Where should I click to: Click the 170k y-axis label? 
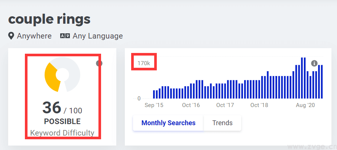pos(144,63)
